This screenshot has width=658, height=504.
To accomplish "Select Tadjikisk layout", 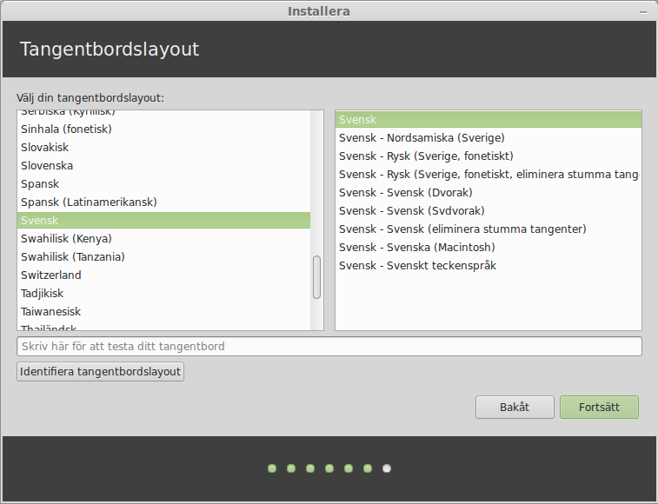I will (163, 294).
